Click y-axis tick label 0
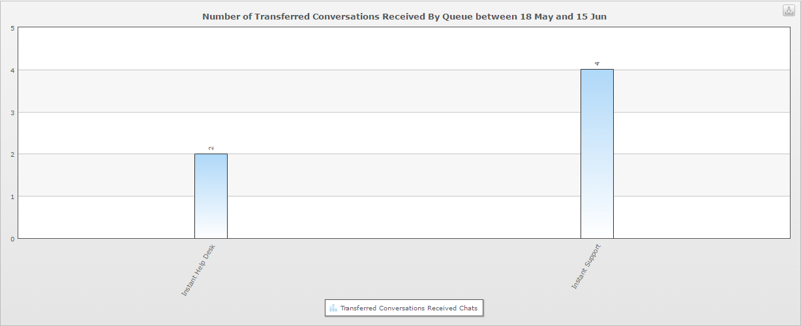This screenshot has width=801, height=326. [x=12, y=239]
